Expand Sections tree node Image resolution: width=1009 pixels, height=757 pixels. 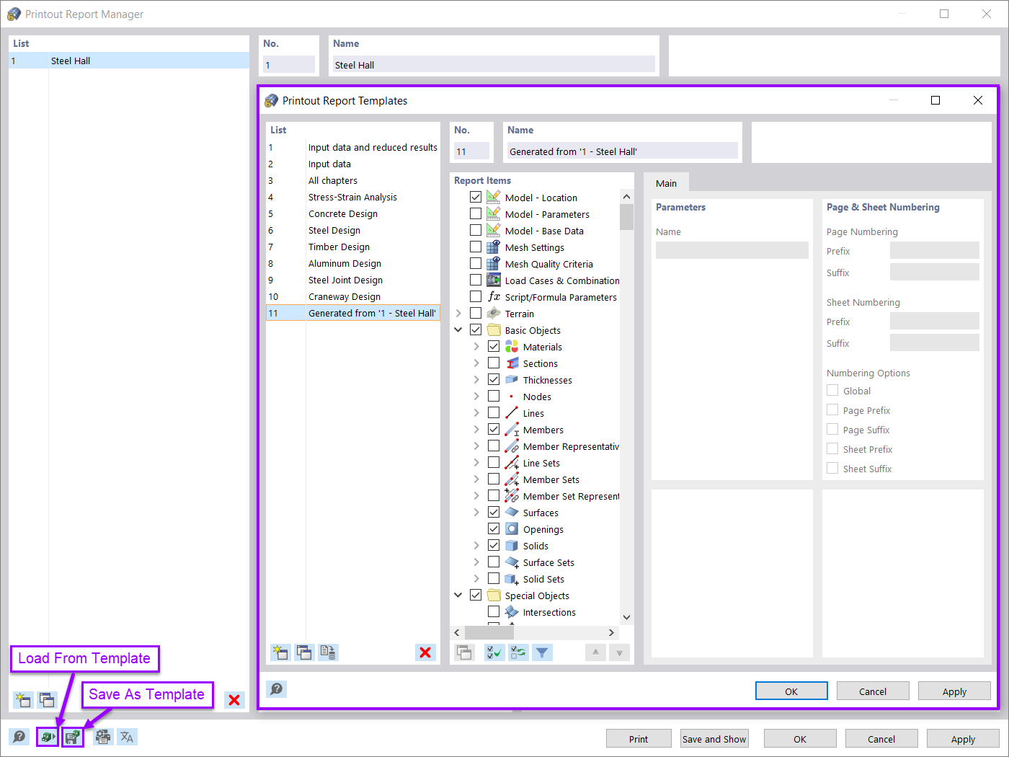[x=476, y=363]
